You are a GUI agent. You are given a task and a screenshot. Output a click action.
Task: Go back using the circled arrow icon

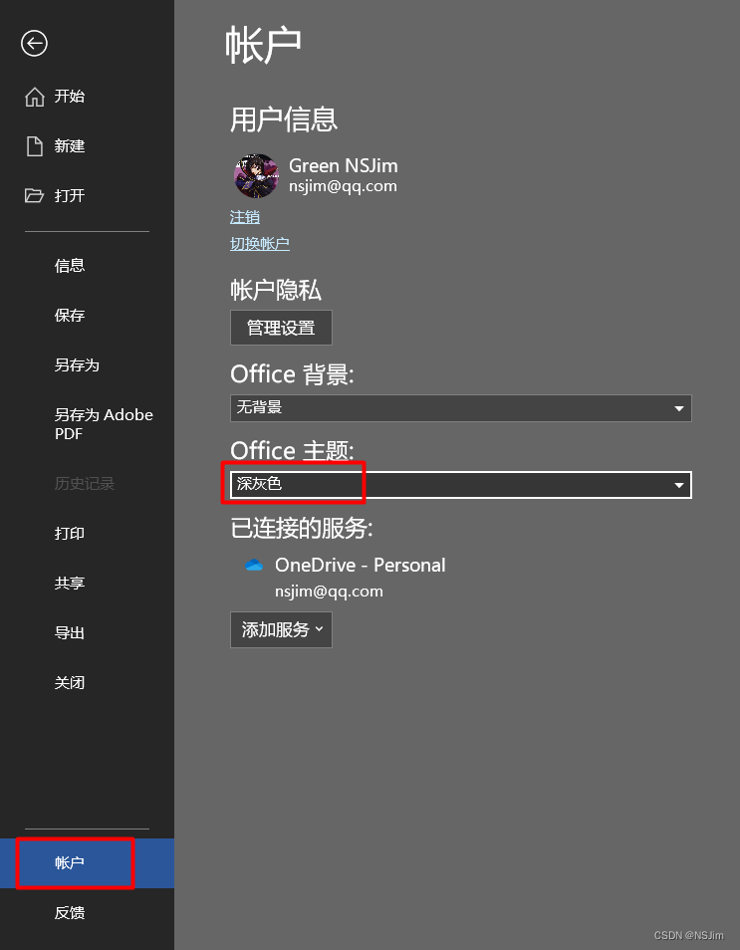[34, 43]
